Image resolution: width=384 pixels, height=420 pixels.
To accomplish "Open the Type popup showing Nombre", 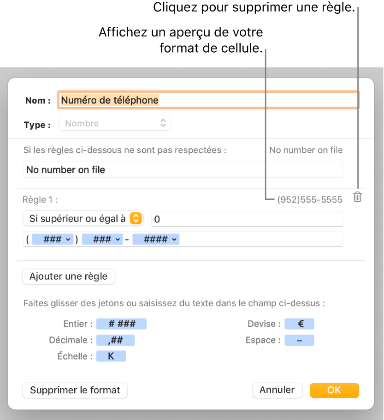I will pos(115,123).
